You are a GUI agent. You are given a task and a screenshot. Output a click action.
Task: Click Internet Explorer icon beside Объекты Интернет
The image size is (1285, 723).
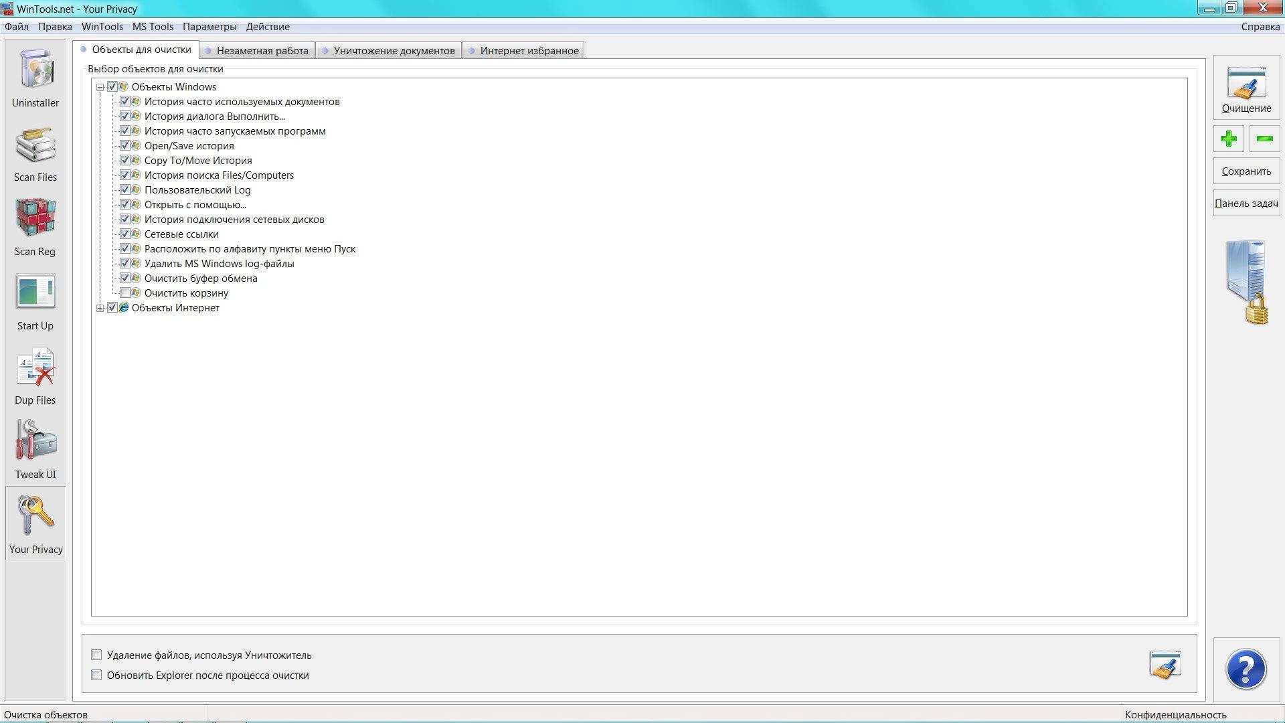click(124, 308)
